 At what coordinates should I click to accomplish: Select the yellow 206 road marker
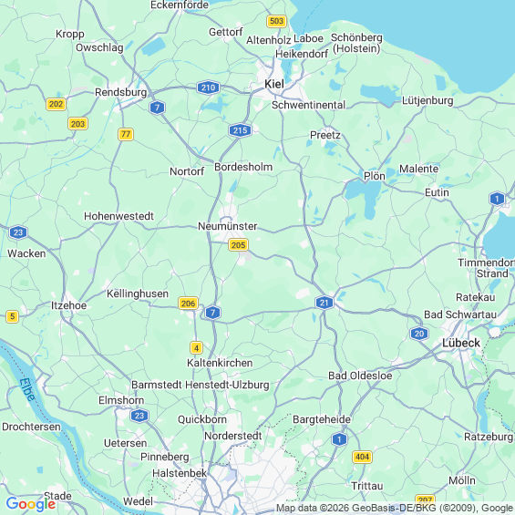tap(188, 304)
